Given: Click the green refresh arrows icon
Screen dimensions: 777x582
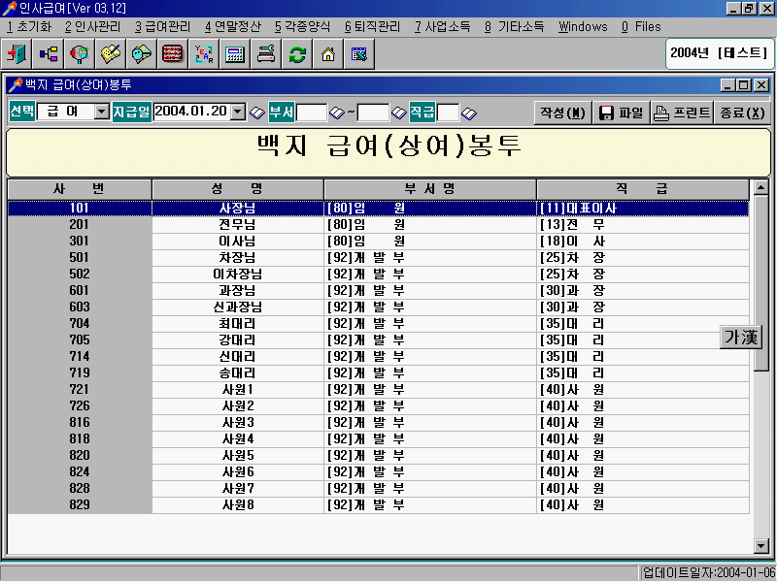Looking at the screenshot, I should coord(297,54).
